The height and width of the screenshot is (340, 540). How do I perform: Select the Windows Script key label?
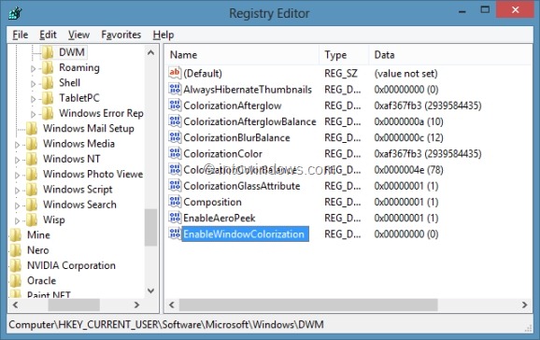tap(78, 190)
